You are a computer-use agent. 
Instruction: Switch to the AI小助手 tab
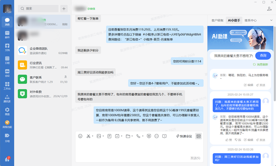234,20
